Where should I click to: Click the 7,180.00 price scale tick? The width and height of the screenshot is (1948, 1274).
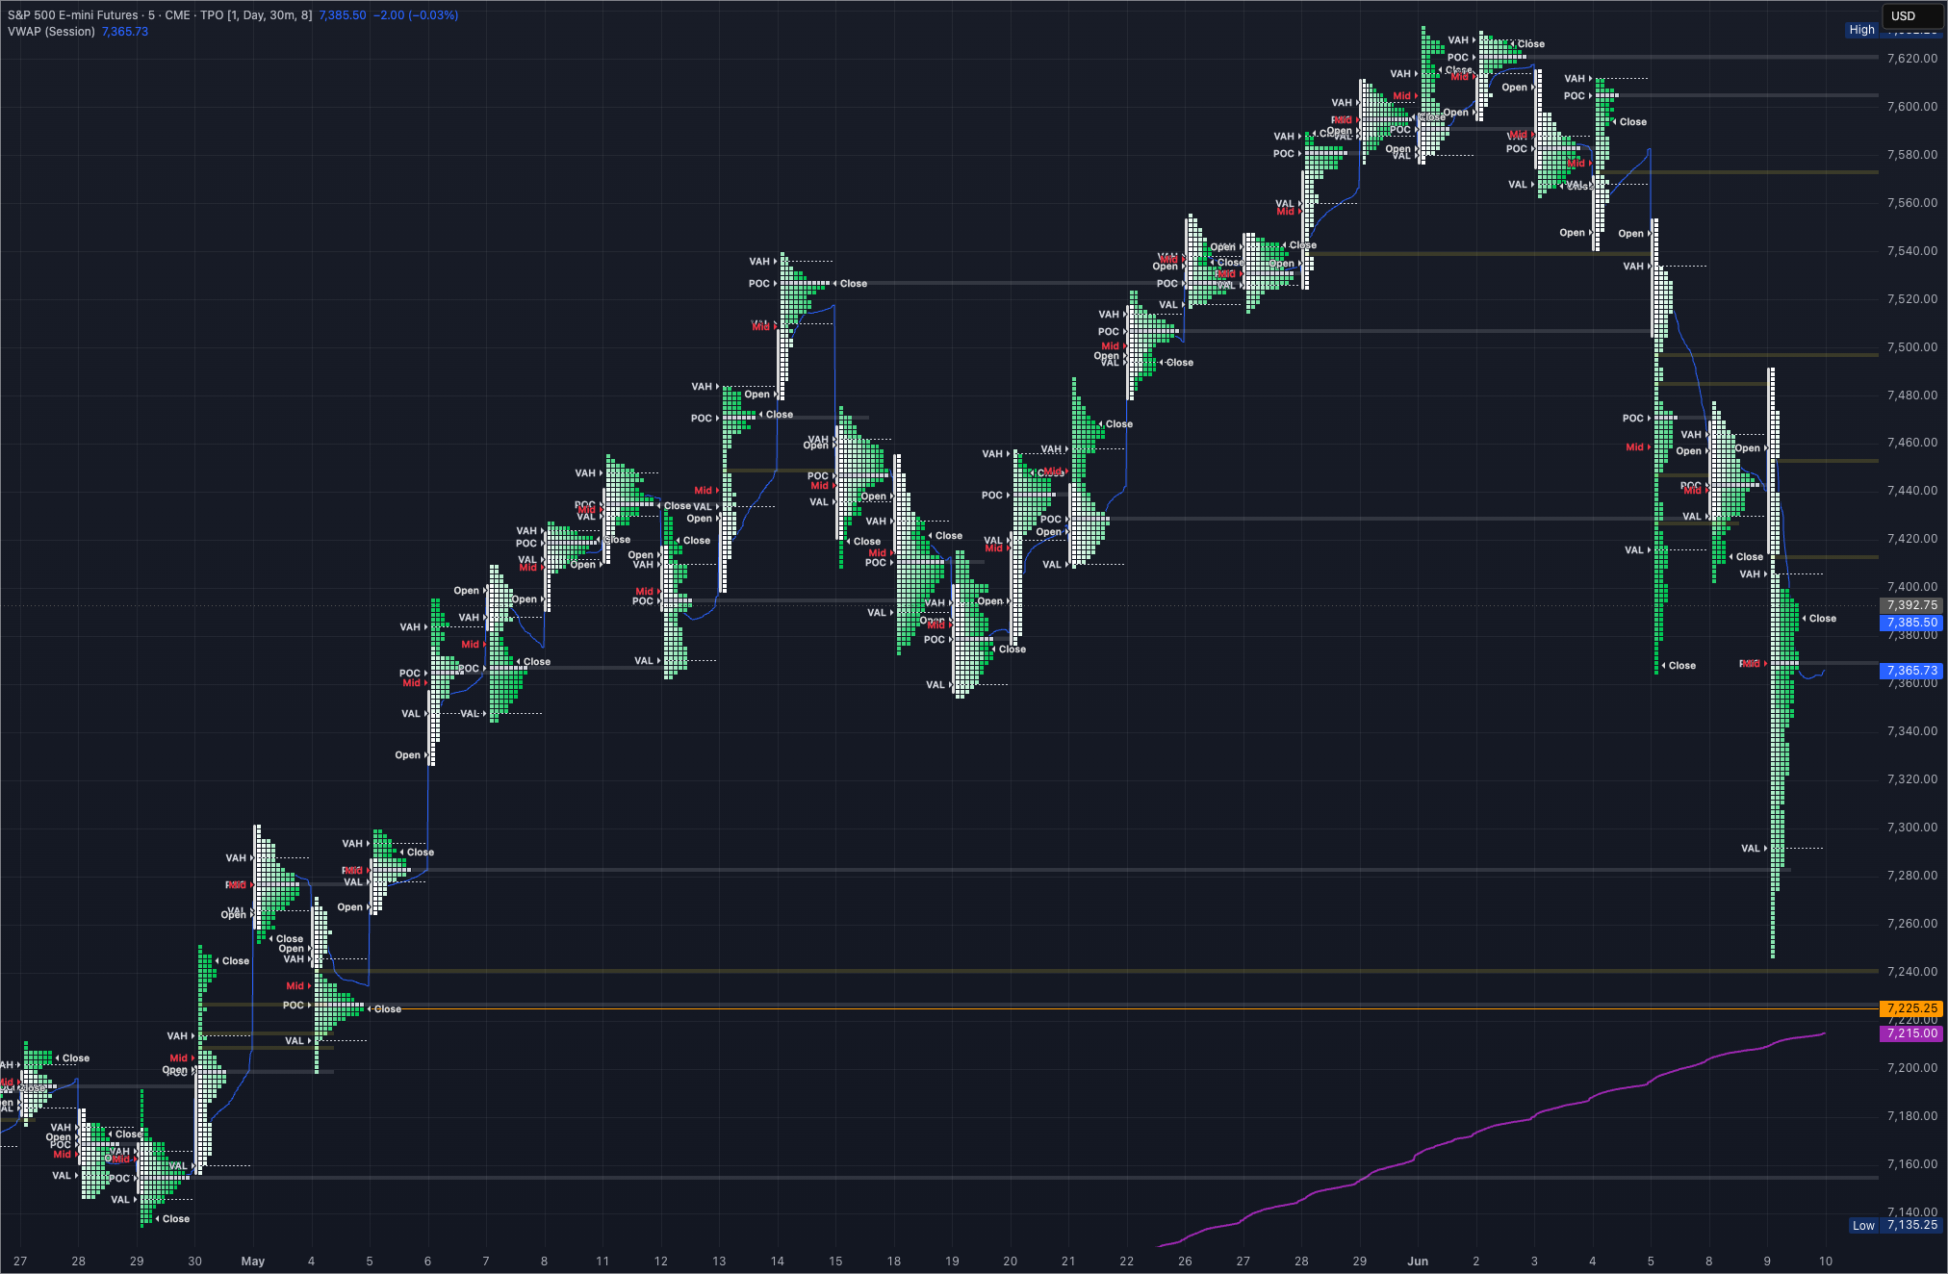1912,1116
